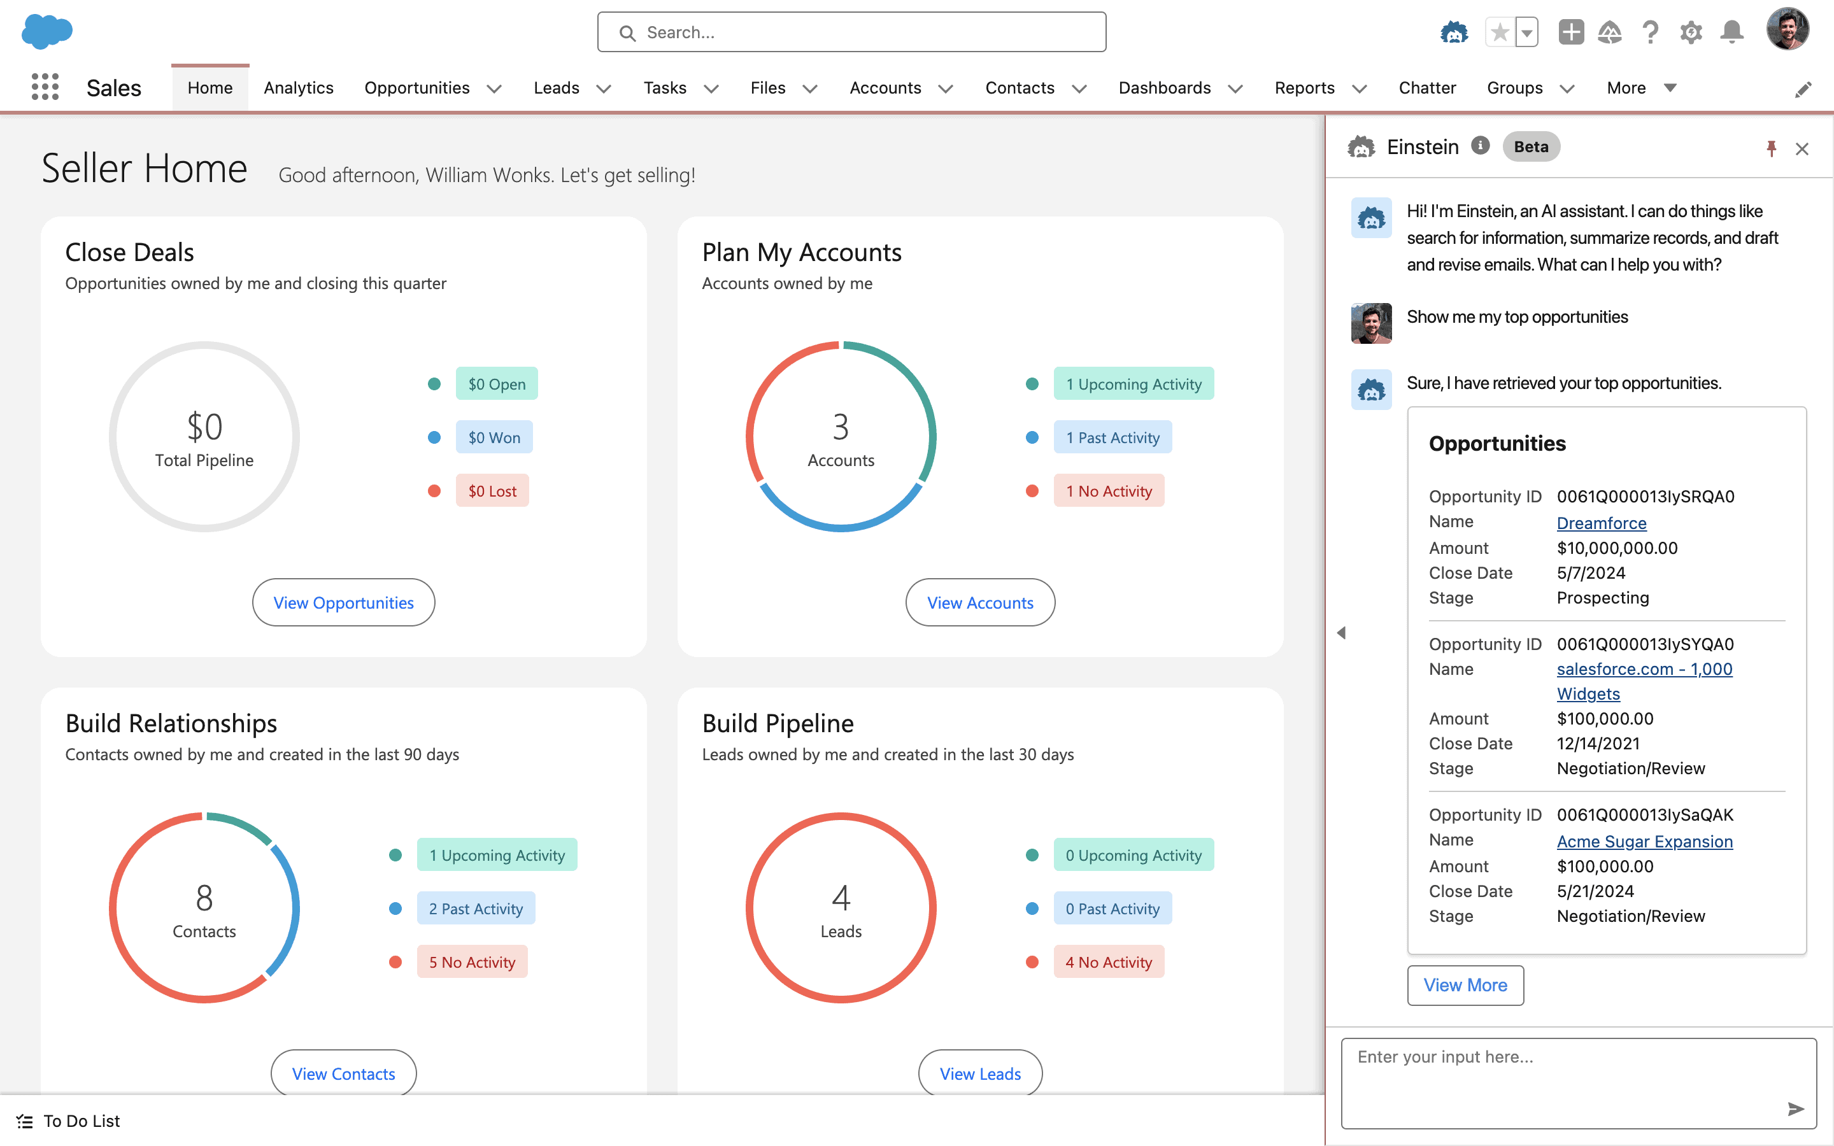Image resolution: width=1834 pixels, height=1146 pixels.
Task: Expand the Leads tab dropdown chevron
Action: coord(604,88)
